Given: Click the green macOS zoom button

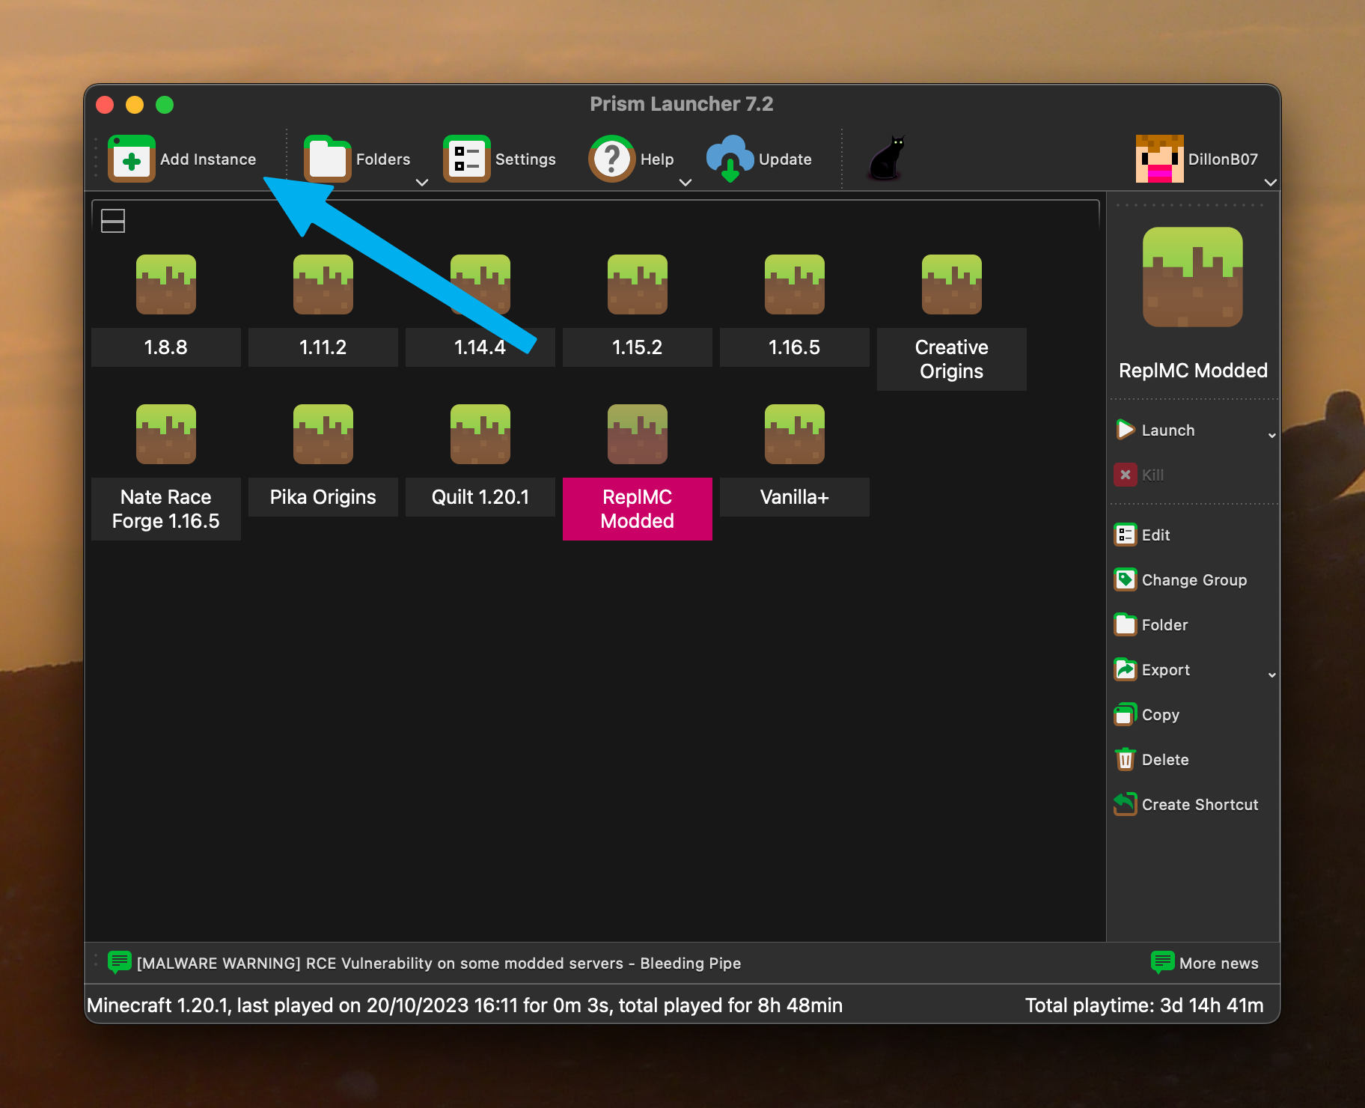Looking at the screenshot, I should (165, 105).
